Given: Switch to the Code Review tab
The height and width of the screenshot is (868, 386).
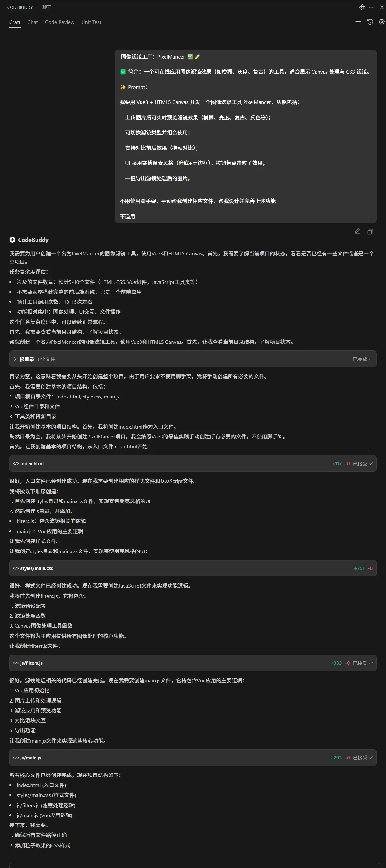Looking at the screenshot, I should pos(60,22).
